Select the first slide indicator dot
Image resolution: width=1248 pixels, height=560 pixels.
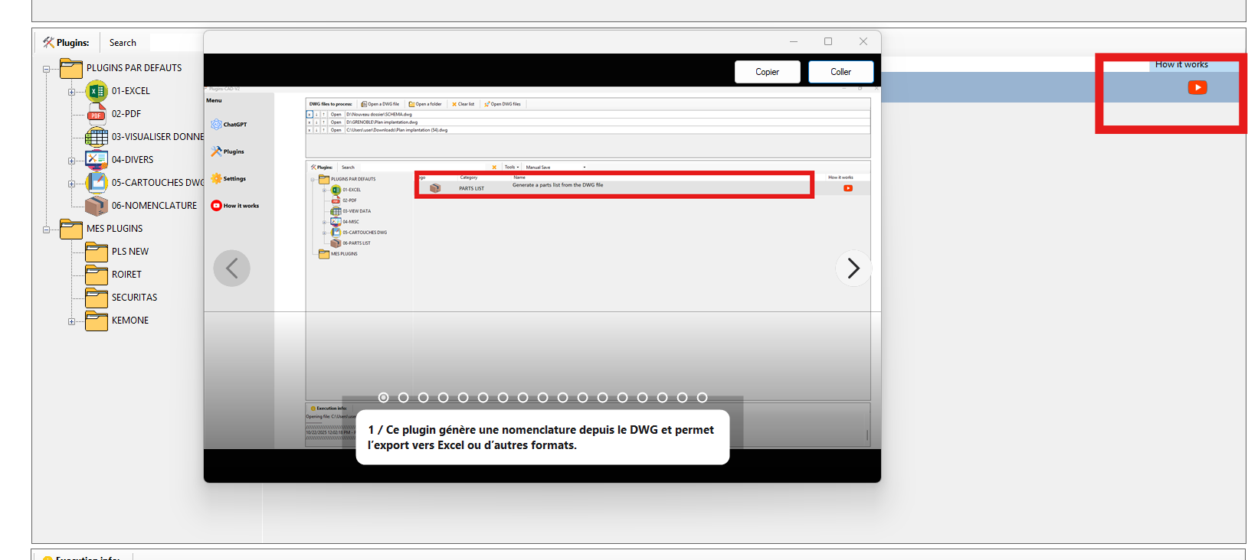pyautogui.click(x=384, y=398)
